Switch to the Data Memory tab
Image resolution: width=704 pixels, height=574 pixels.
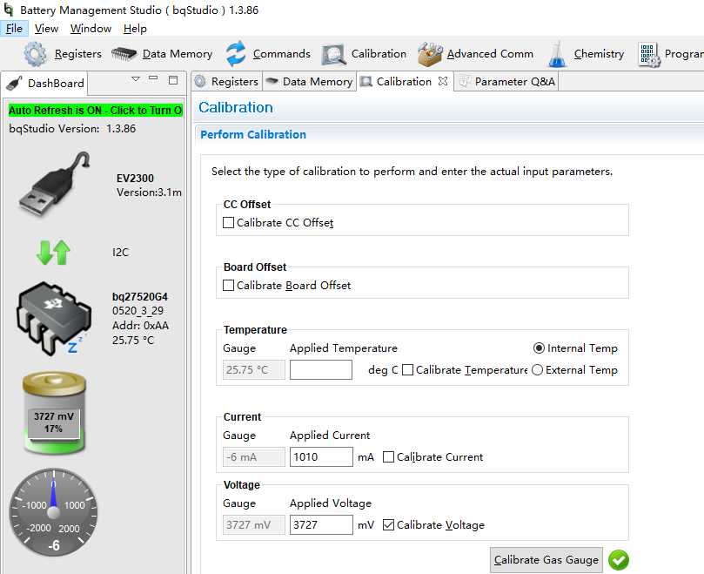[309, 81]
